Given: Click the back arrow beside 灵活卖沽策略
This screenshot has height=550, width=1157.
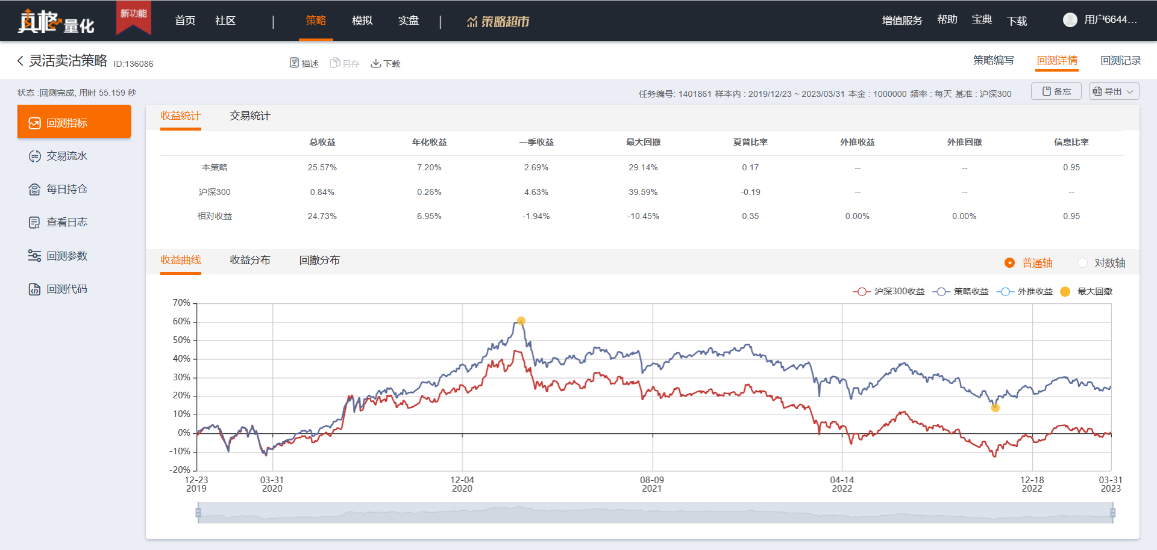Looking at the screenshot, I should tap(20, 61).
